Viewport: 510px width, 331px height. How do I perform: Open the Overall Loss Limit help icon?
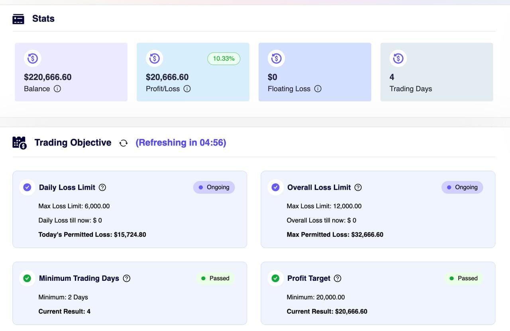[358, 187]
